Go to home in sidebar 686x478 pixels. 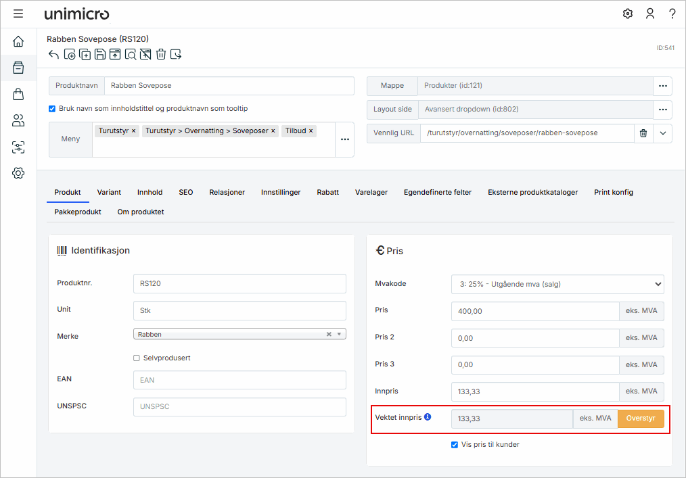18,41
